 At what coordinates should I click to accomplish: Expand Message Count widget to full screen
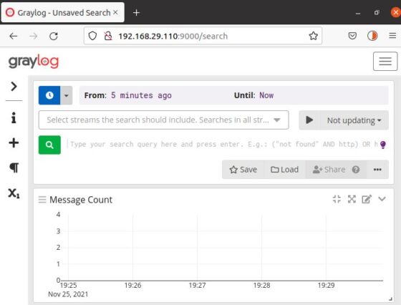point(352,199)
